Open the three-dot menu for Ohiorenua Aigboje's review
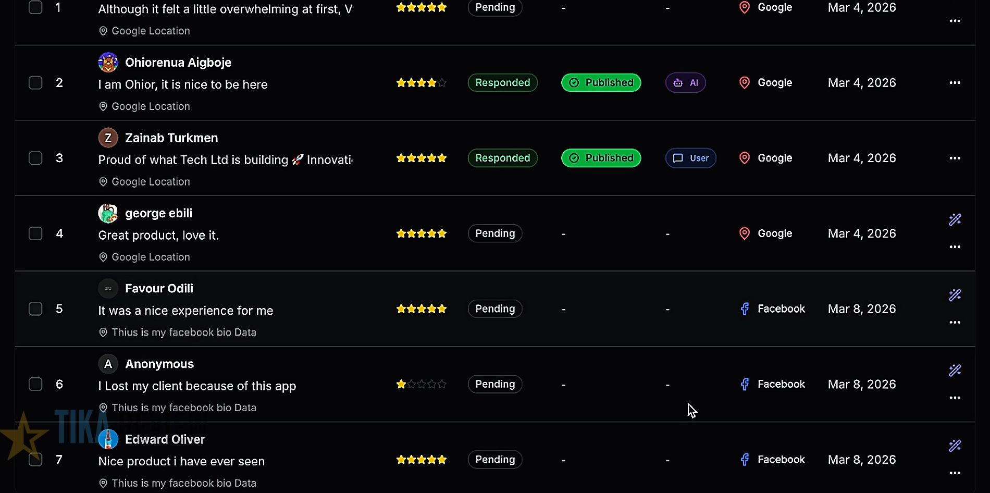Viewport: 990px width, 493px height. point(955,83)
